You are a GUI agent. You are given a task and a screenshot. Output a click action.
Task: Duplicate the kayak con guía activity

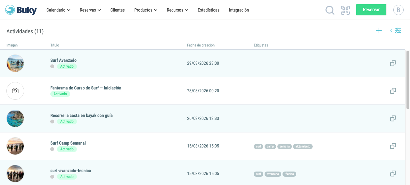[x=393, y=119]
